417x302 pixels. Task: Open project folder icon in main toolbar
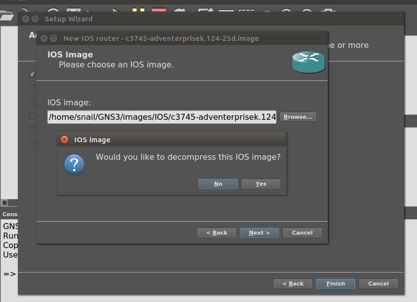point(6,16)
